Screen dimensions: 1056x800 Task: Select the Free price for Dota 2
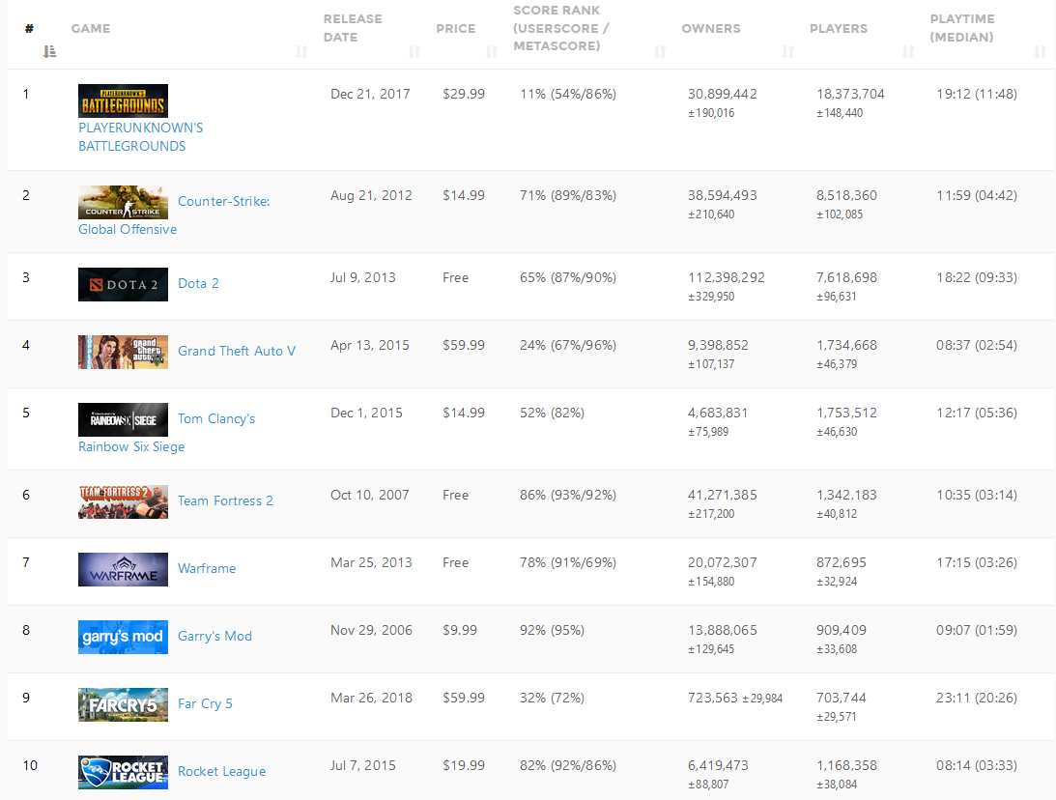tap(455, 277)
